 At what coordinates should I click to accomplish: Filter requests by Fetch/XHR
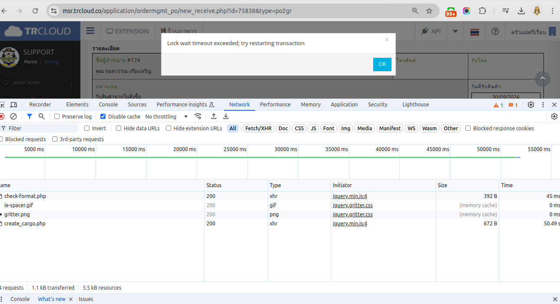click(258, 128)
